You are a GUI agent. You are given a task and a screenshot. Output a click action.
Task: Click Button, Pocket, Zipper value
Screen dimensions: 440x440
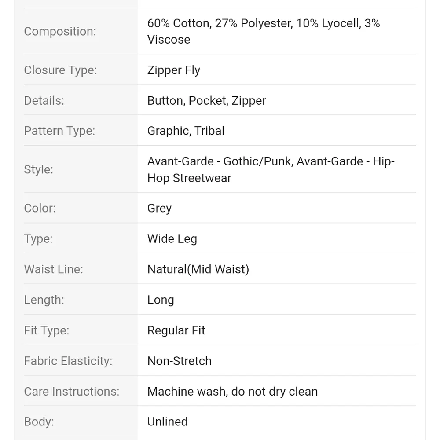206,100
